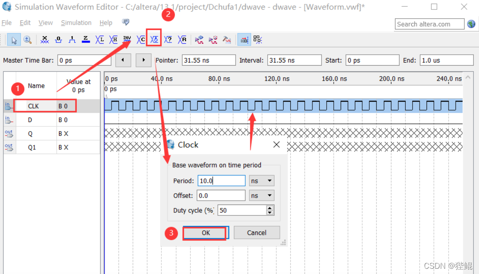The image size is (479, 274).
Task: Open the Help menu
Action: 106,23
